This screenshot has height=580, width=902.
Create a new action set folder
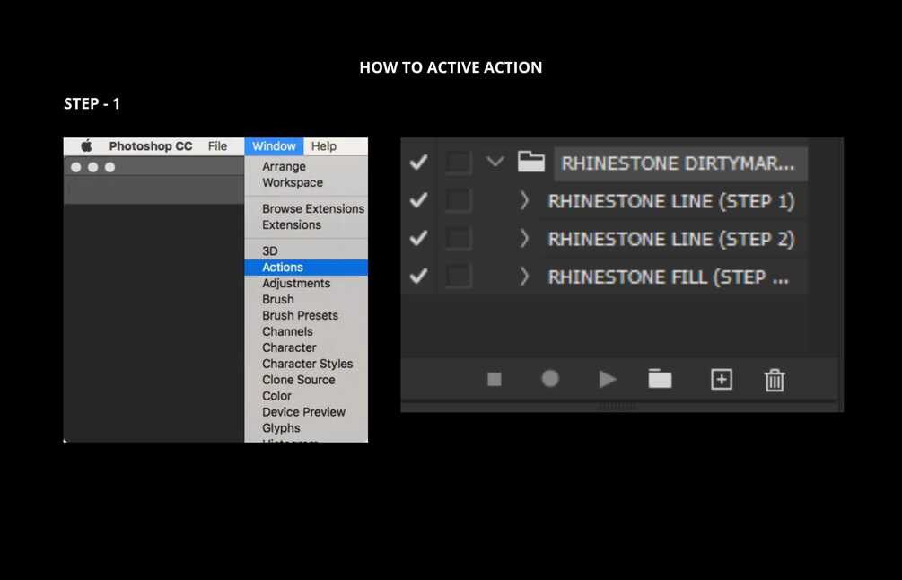tap(660, 379)
